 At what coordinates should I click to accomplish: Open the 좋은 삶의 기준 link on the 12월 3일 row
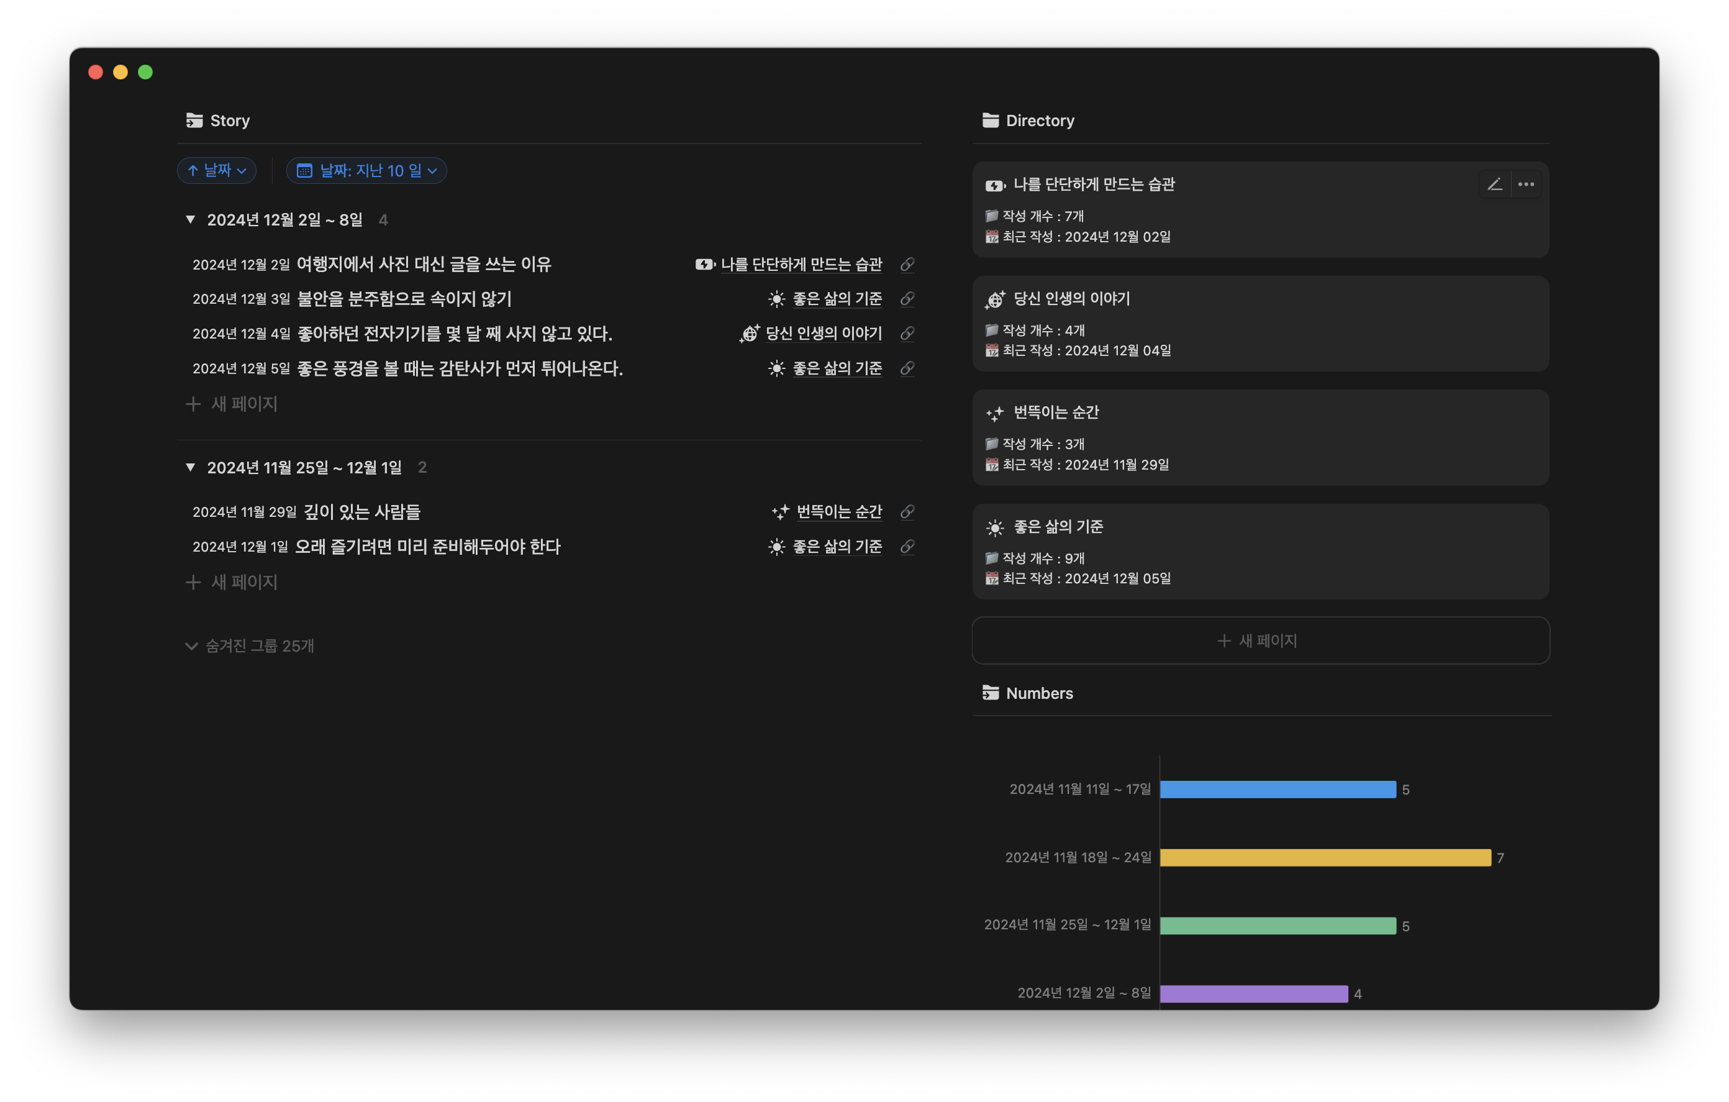point(837,299)
